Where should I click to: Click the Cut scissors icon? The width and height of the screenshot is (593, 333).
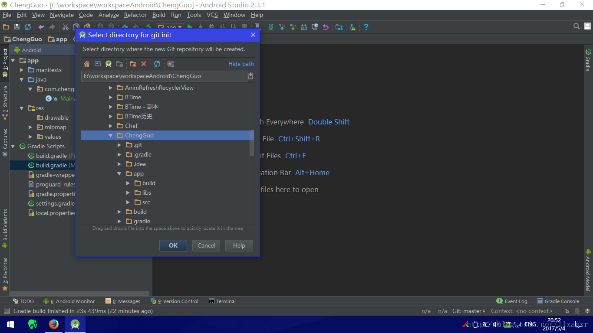point(65,27)
